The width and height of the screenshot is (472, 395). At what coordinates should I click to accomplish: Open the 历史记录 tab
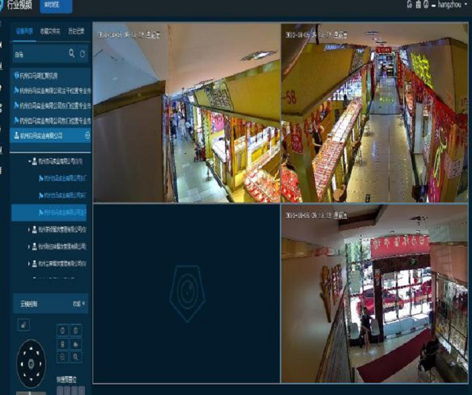(76, 31)
